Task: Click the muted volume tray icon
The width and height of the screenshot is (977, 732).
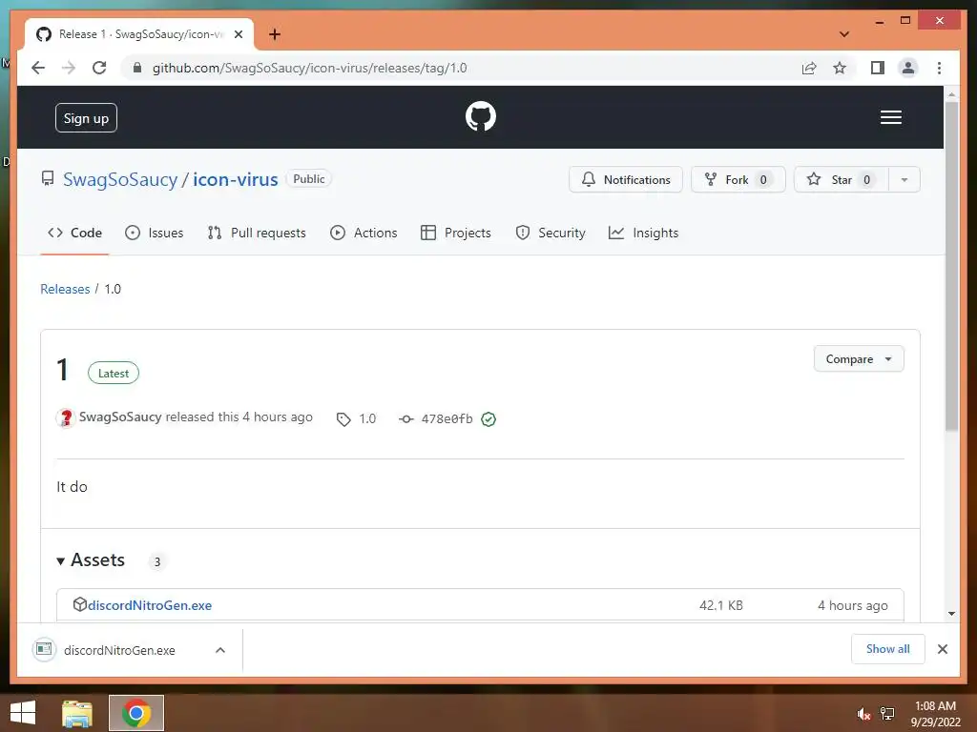Action: [863, 714]
